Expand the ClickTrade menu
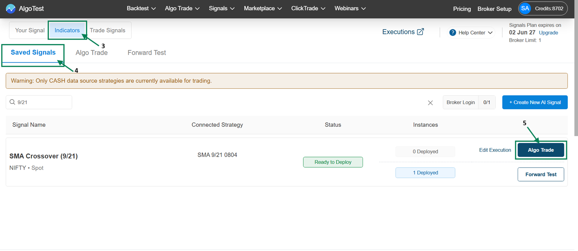 tap(308, 8)
